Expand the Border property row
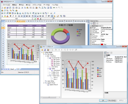 pos(91,28)
